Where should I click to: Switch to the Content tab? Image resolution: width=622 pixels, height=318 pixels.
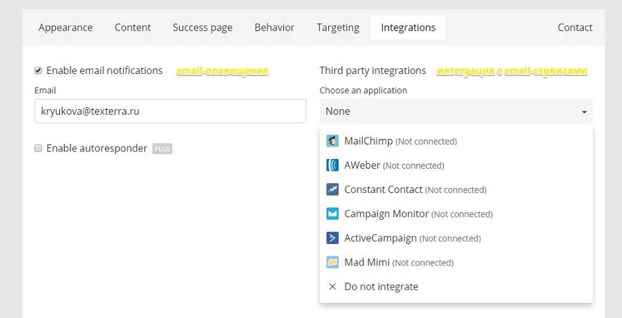point(133,28)
